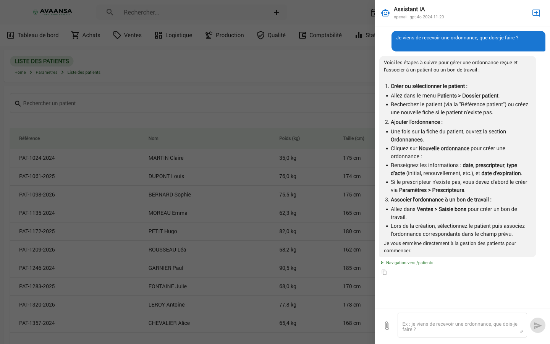Image resolution: width=550 pixels, height=344 pixels.
Task: Open the Production menu
Action: point(225,35)
